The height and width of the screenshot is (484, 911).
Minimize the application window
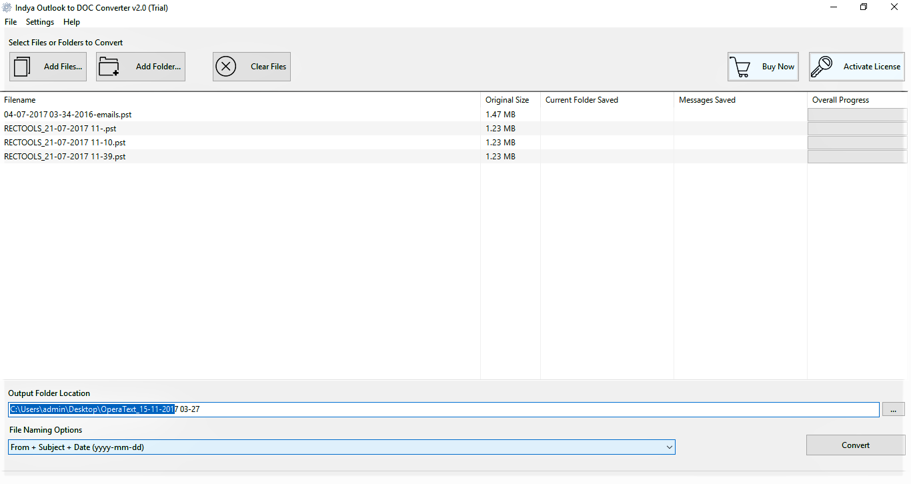click(834, 7)
